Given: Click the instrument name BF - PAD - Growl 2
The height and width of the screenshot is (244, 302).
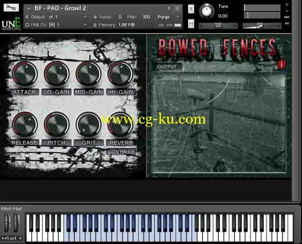Looking at the screenshot, I should 60,8.
